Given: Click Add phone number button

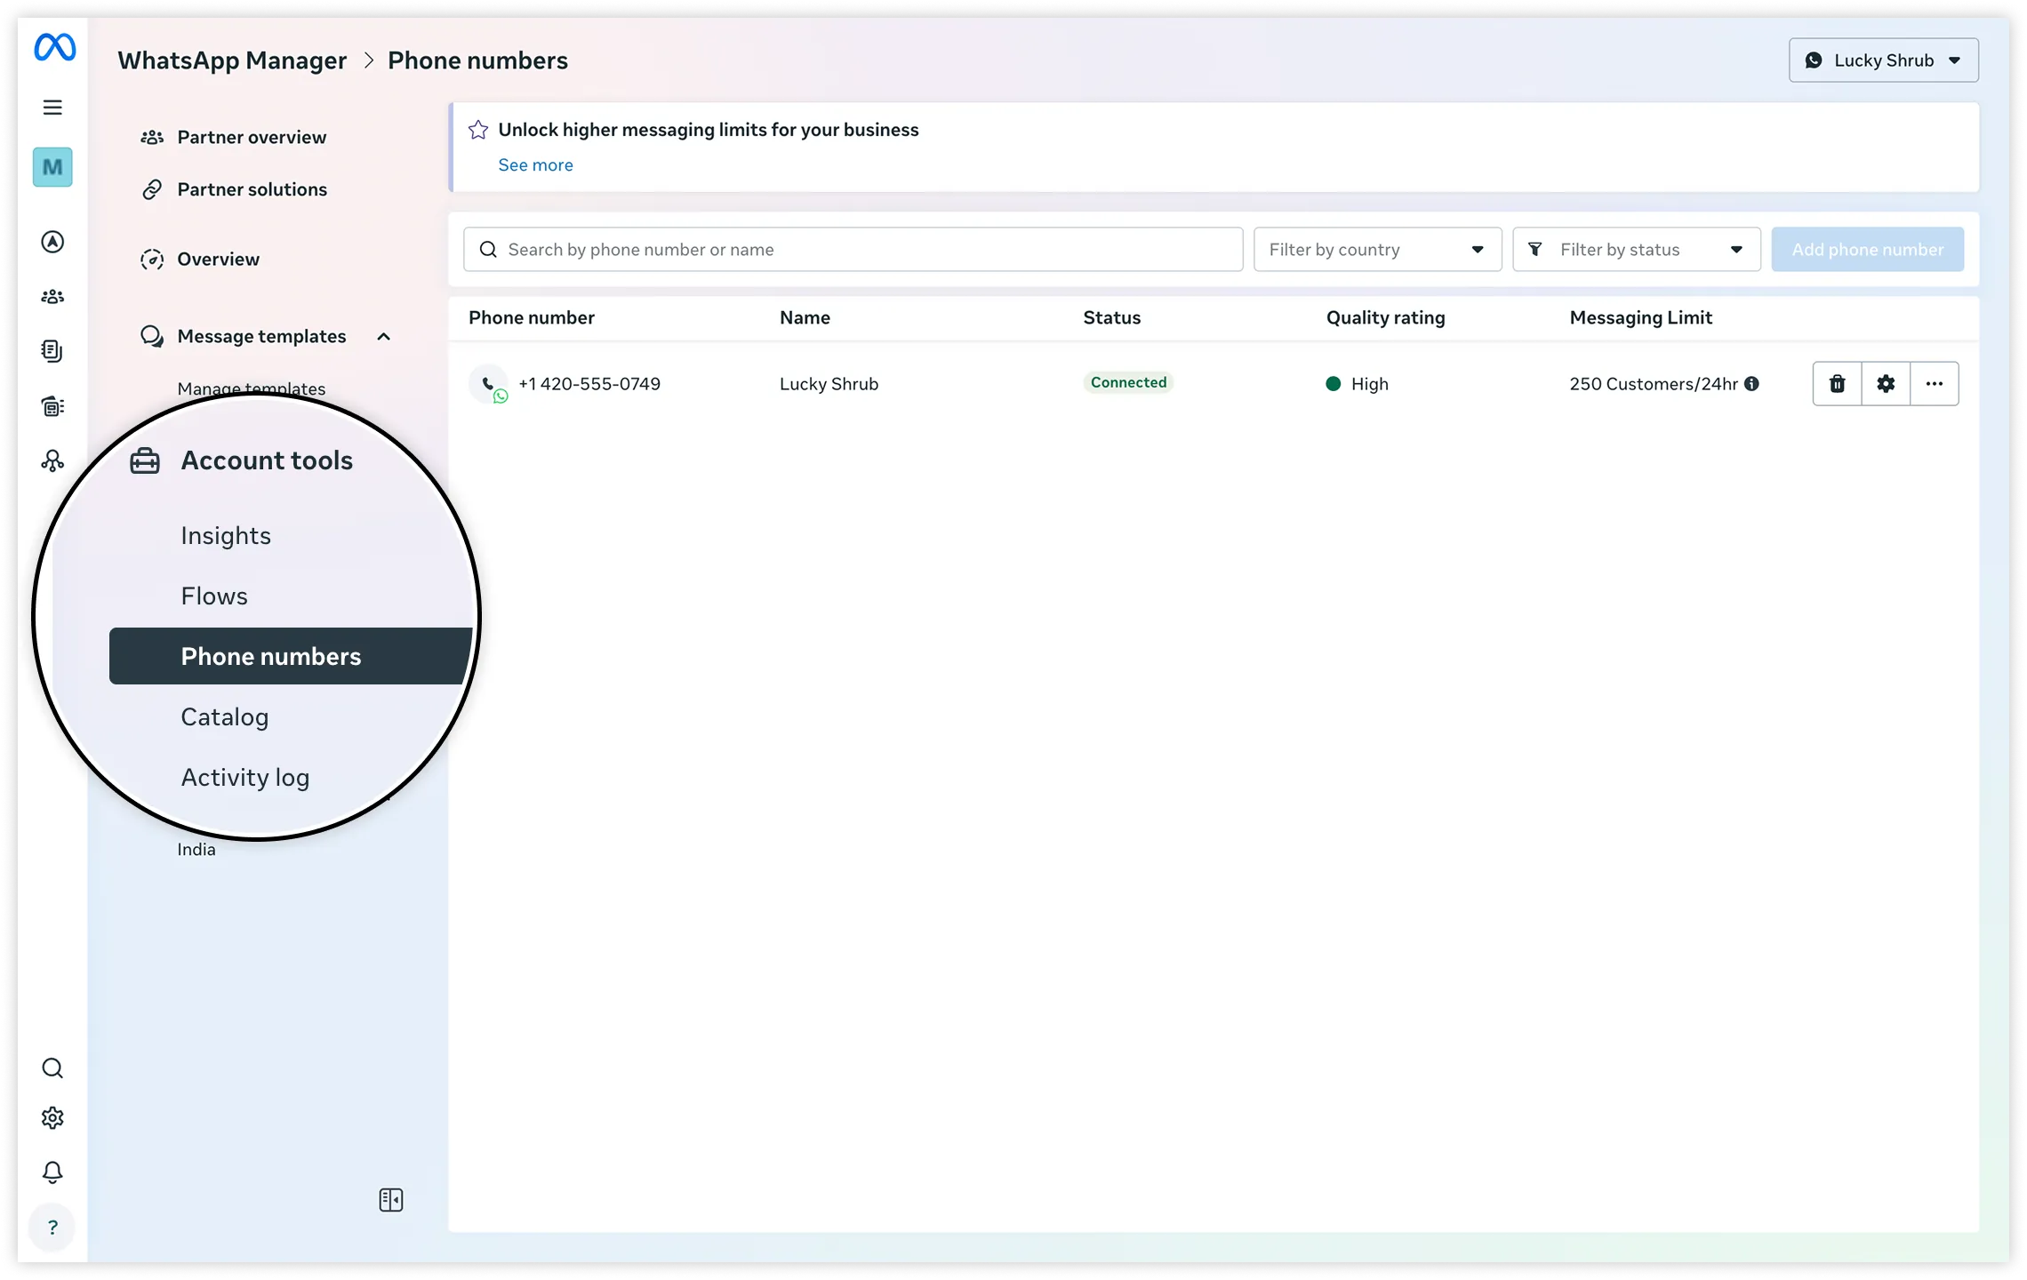Looking at the screenshot, I should click(1867, 250).
